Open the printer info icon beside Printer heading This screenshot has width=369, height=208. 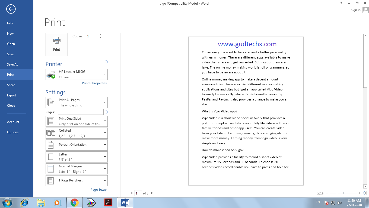(x=106, y=62)
